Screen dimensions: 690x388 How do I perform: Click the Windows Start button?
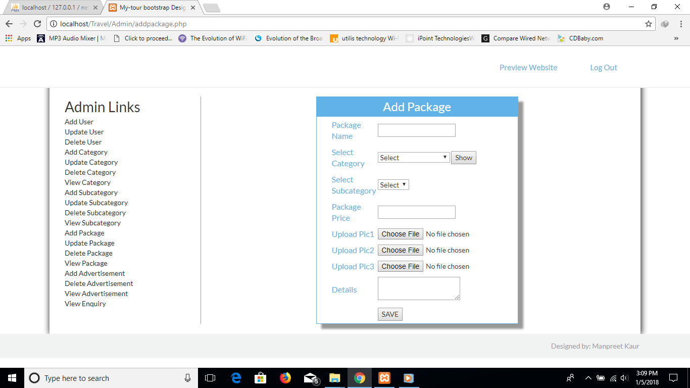click(x=12, y=378)
